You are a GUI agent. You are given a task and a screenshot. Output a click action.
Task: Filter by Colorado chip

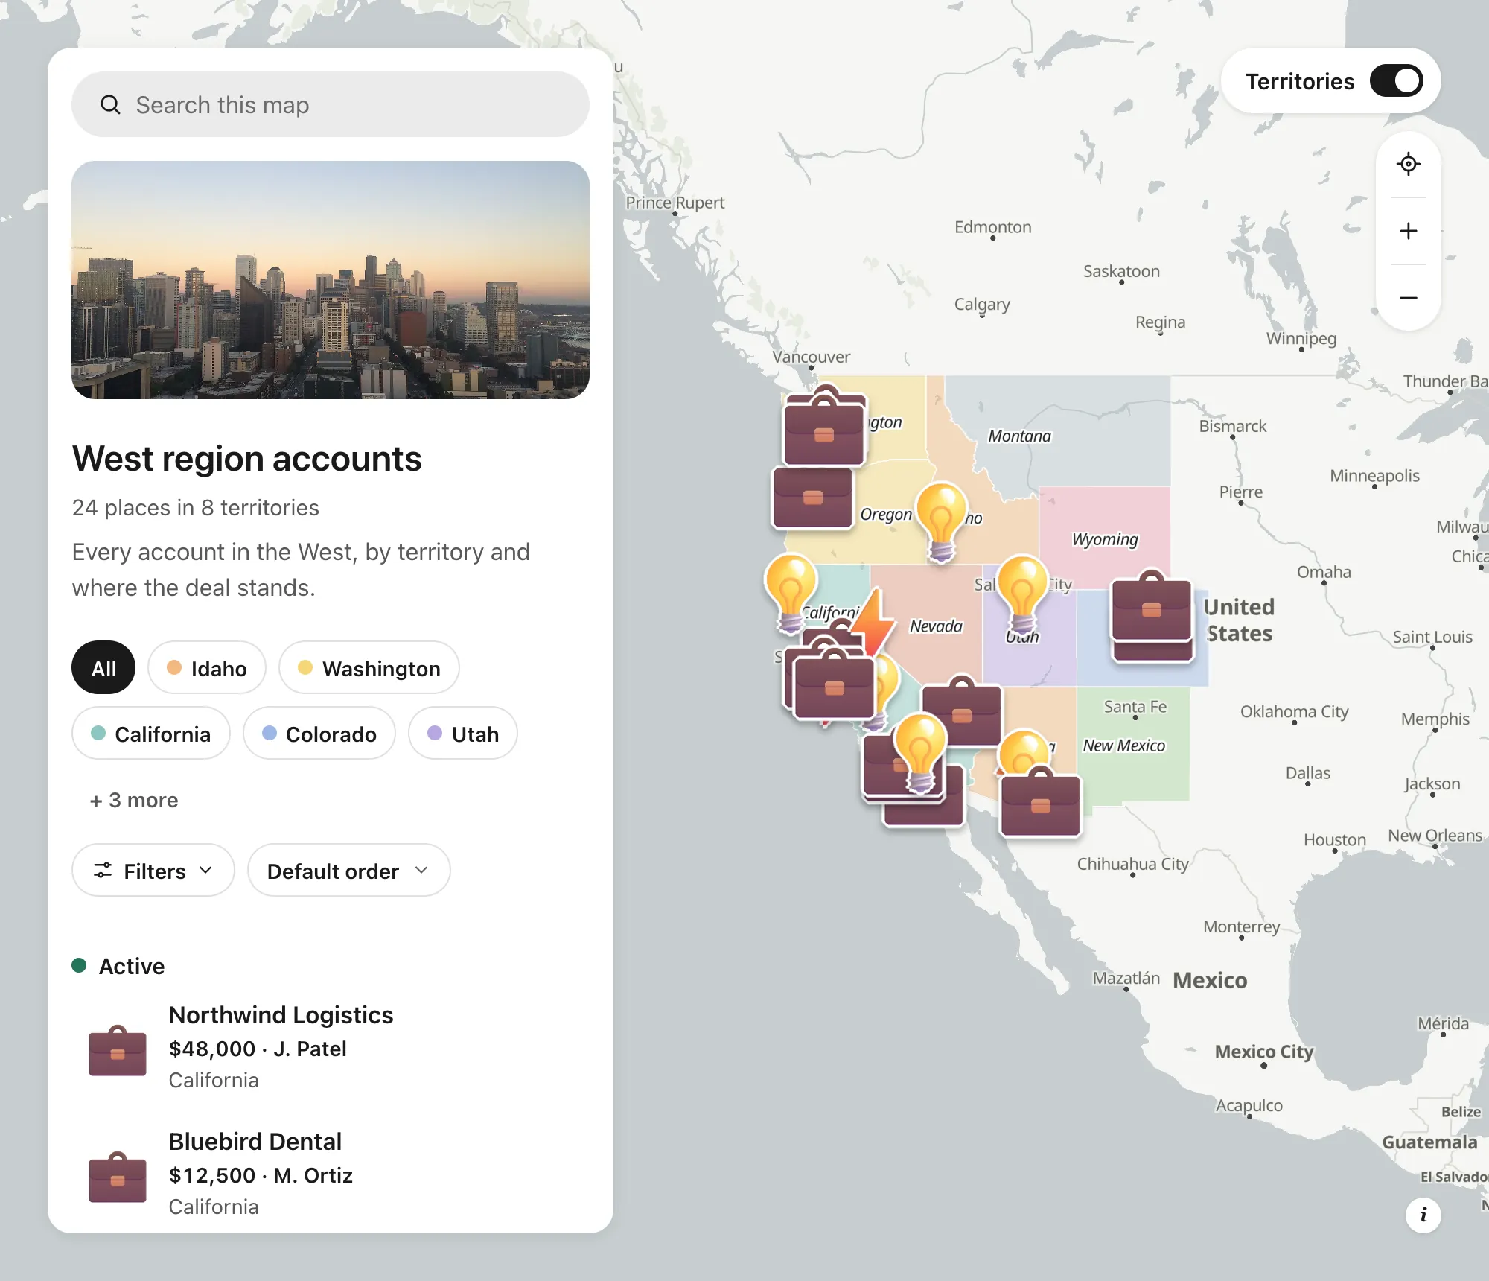click(319, 734)
